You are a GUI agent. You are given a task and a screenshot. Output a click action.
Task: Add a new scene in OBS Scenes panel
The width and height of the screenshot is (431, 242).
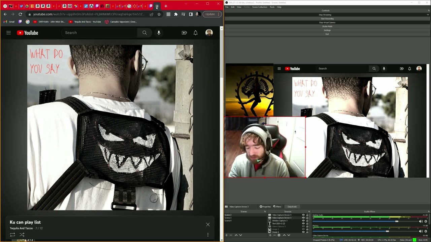pyautogui.click(x=227, y=235)
